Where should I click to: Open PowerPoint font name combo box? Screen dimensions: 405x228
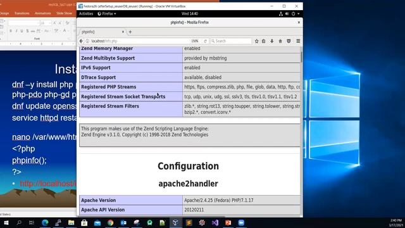tap(24, 23)
